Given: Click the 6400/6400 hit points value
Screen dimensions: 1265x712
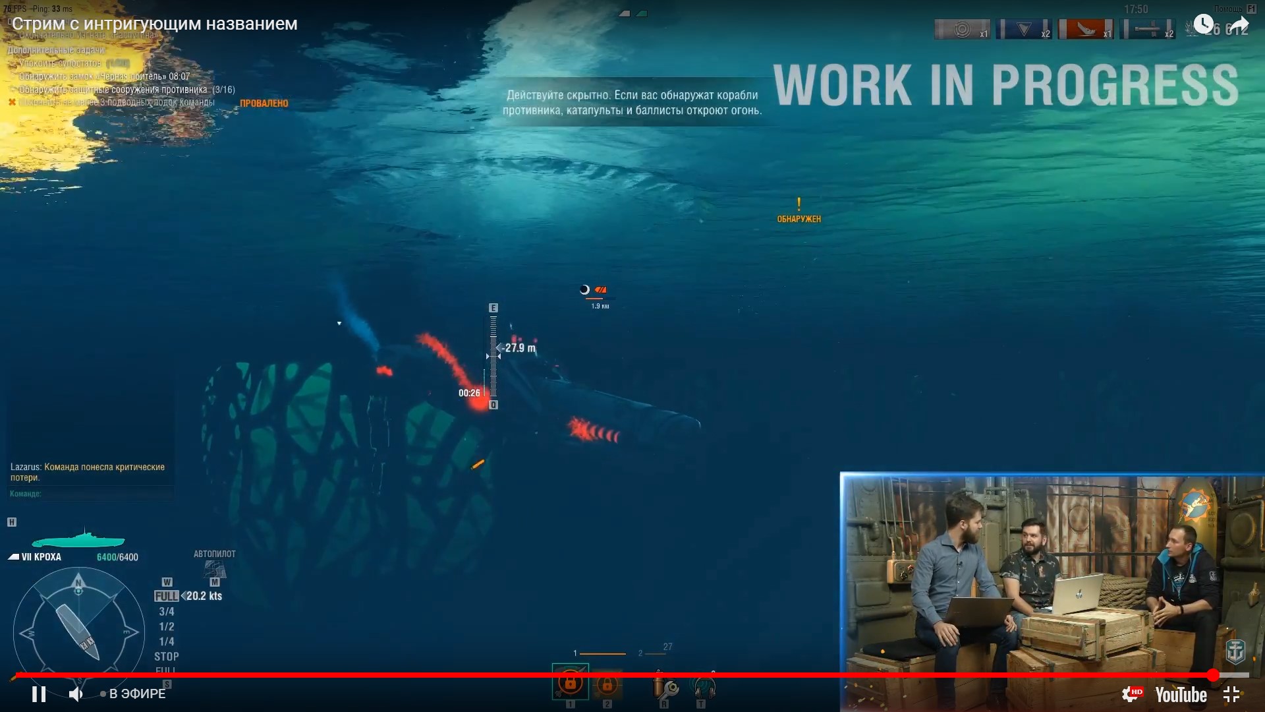Looking at the screenshot, I should coord(117,557).
